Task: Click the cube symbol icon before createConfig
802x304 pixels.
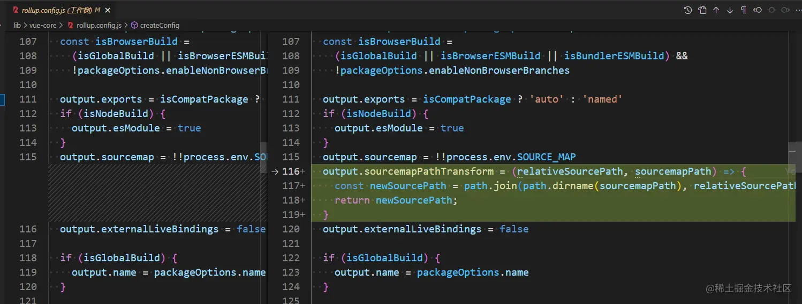Action: coord(134,25)
